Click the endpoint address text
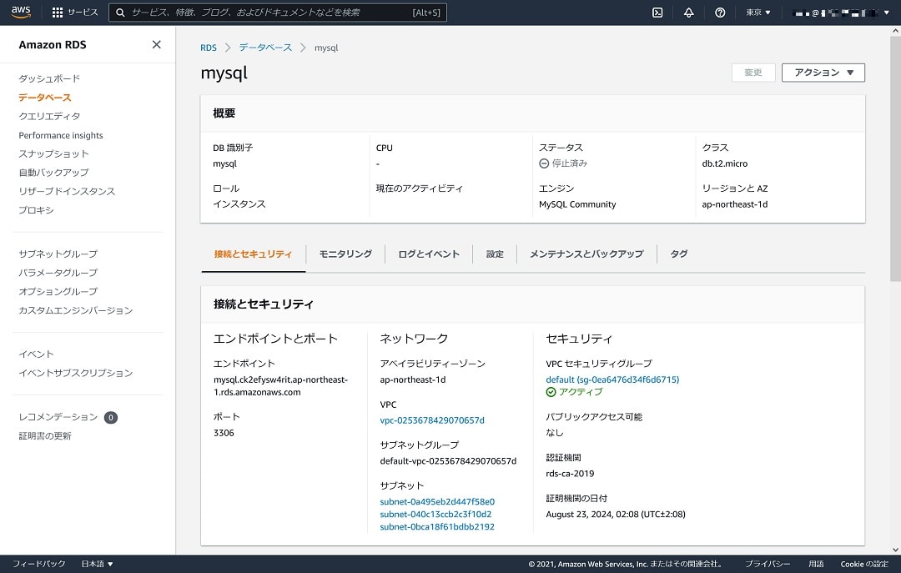The image size is (901, 573). click(280, 385)
